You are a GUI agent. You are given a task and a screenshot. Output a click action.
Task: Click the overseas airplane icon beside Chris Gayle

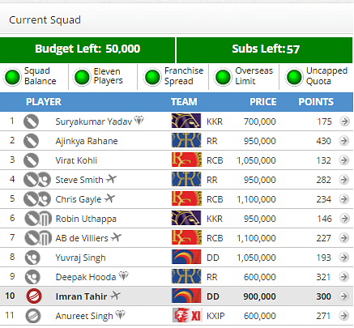coord(109,198)
